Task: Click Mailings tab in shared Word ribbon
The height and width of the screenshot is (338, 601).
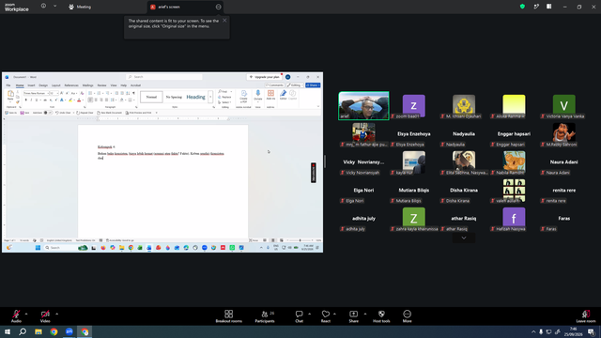Action: tap(87, 85)
